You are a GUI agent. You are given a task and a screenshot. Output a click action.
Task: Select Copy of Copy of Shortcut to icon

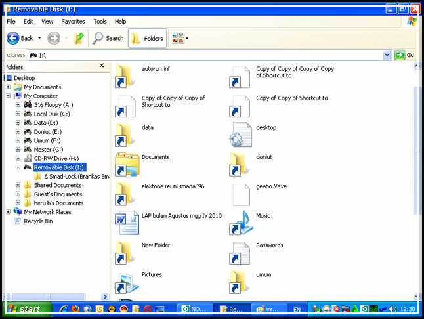240,106
